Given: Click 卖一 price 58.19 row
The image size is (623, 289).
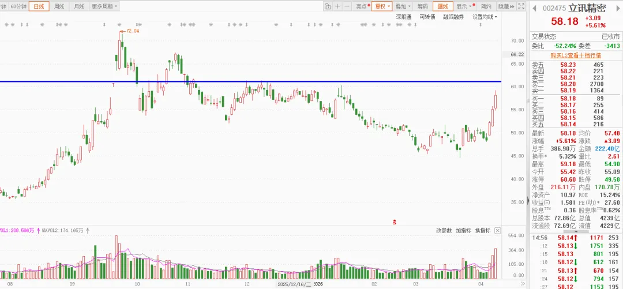Looking at the screenshot, I should coord(575,91).
